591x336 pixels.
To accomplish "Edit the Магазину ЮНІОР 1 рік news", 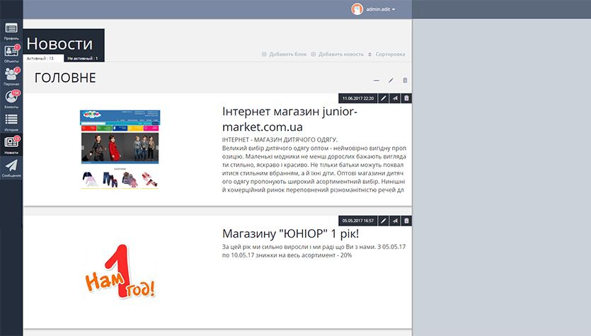I will (x=384, y=221).
